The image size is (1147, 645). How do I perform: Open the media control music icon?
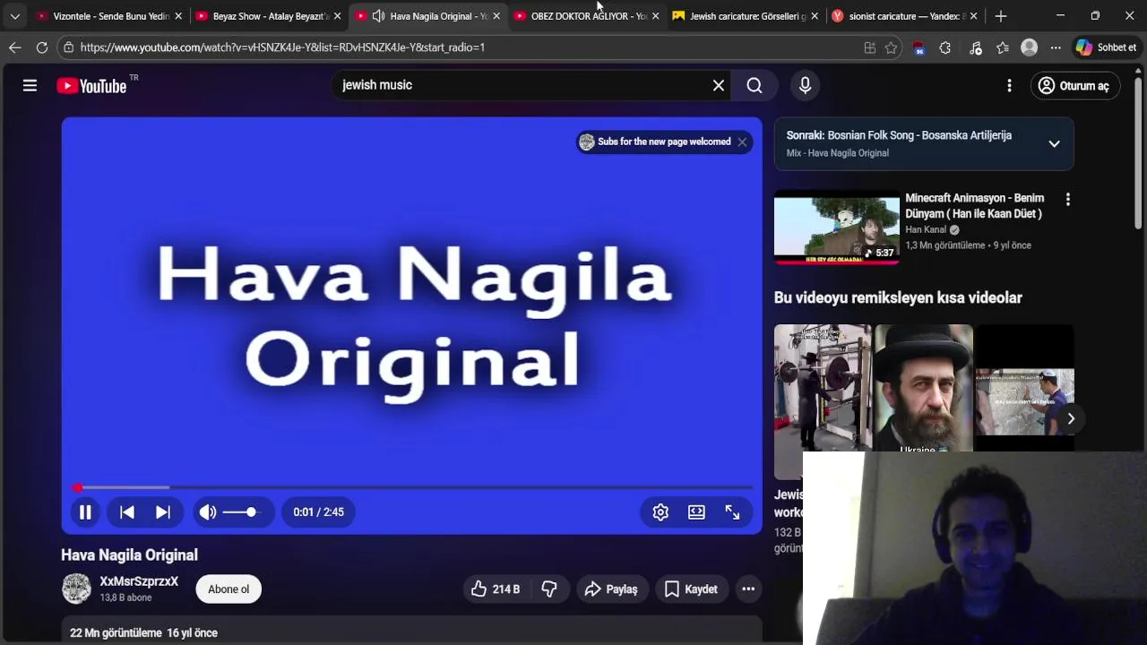[976, 47]
